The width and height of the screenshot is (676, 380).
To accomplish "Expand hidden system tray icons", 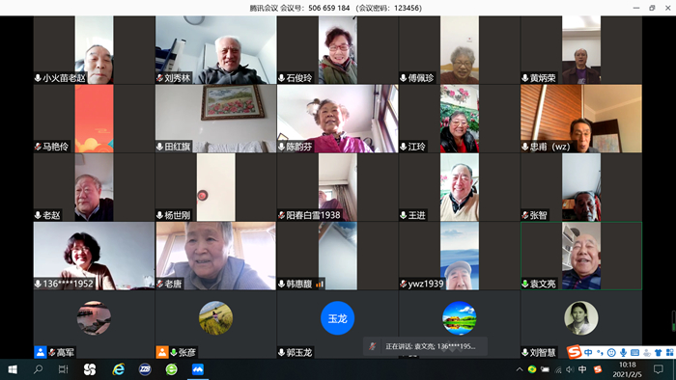I will 520,369.
